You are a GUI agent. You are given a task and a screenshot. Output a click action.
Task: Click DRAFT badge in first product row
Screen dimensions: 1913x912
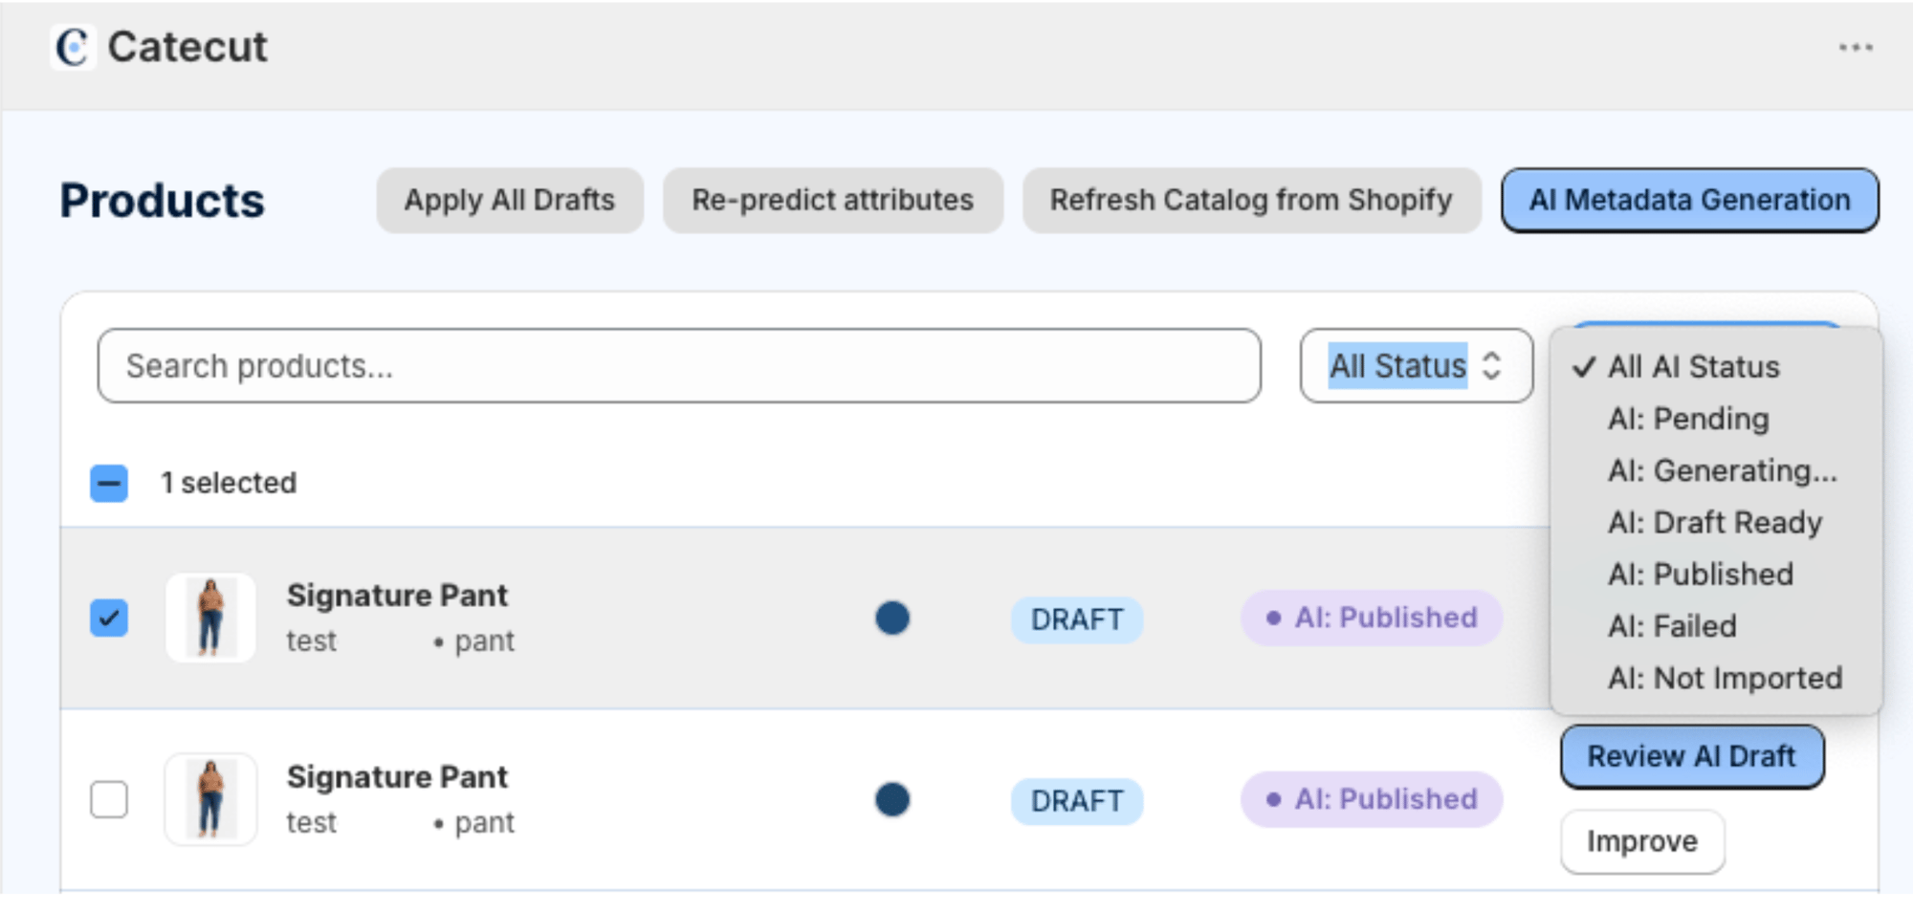[x=1077, y=619]
